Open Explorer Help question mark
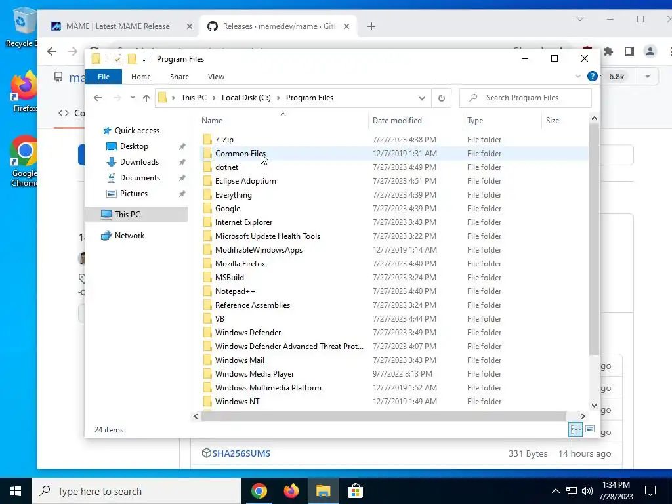Screen dimensions: 672x504 (x=593, y=76)
